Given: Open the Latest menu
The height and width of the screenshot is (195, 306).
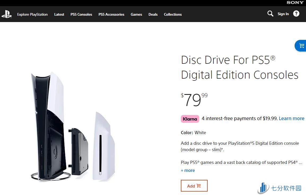Looking at the screenshot, I should click(59, 14).
